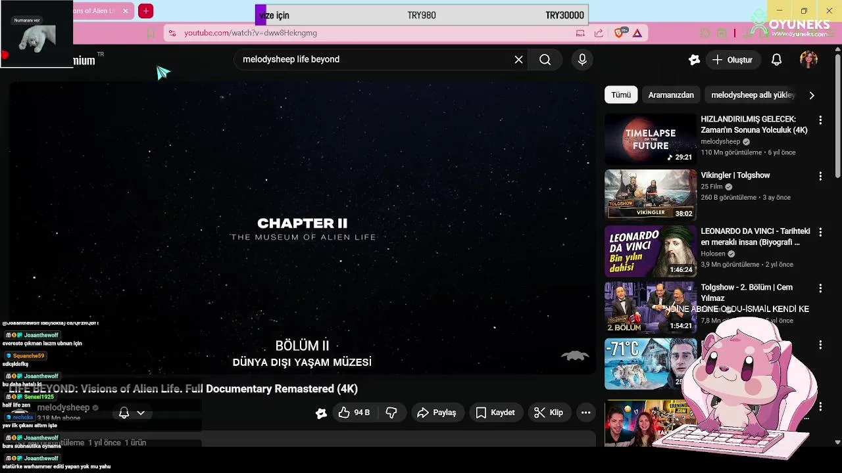This screenshot has height=473, width=842.
Task: Close the Visions of Alien Life tab
Action: pyautogui.click(x=125, y=11)
